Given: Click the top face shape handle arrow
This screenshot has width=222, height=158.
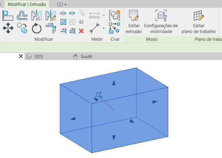Looking at the screenshot, I should 114,83.
